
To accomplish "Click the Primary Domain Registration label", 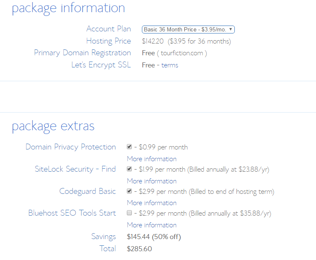I will 82,53.
